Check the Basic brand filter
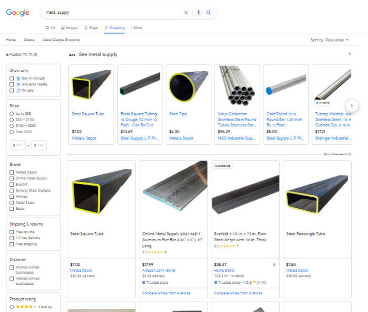368x312 pixels. (x=12, y=209)
